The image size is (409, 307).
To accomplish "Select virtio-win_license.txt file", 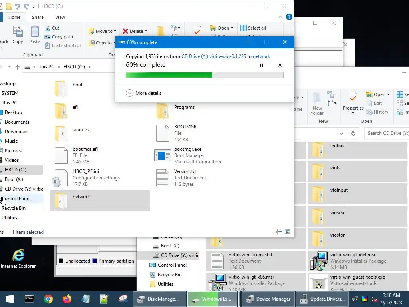I will (x=256, y=261).
